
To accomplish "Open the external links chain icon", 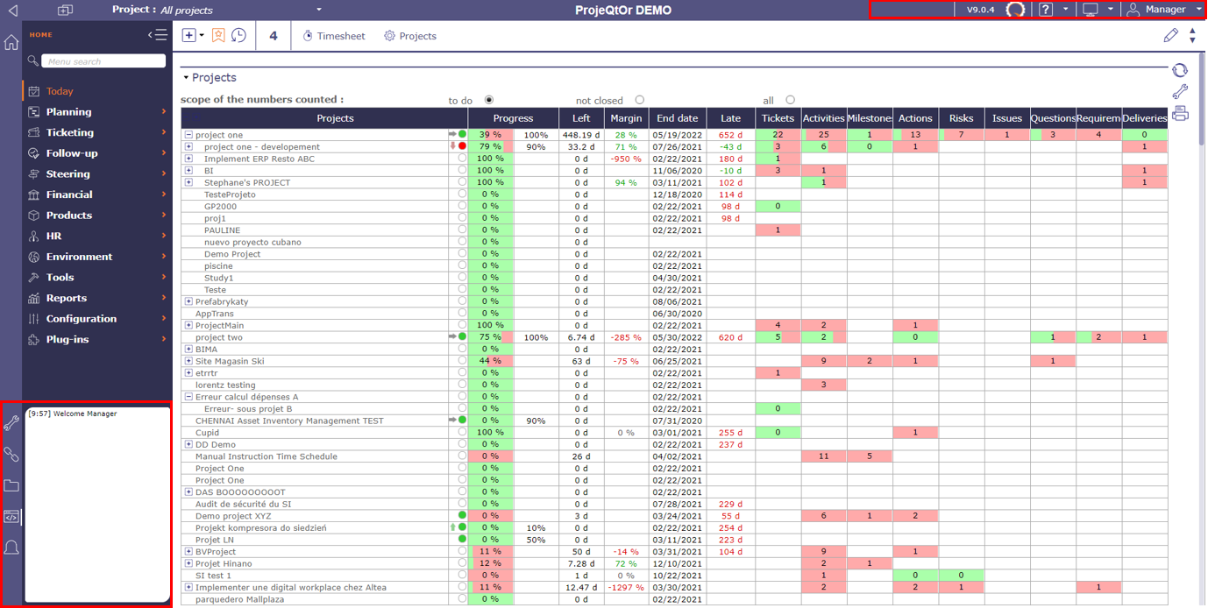I will (11, 455).
